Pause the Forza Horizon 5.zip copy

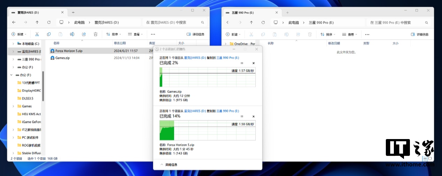coord(242,116)
